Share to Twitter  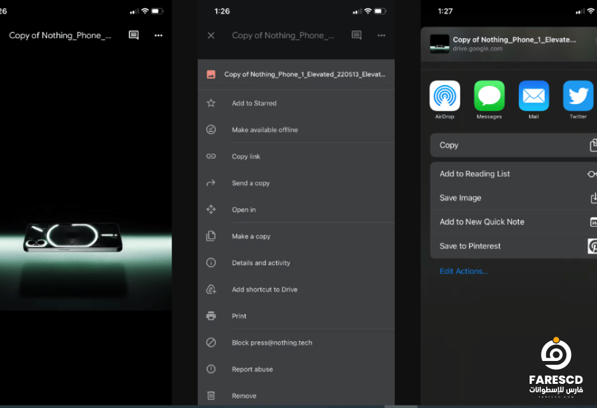[x=578, y=96]
